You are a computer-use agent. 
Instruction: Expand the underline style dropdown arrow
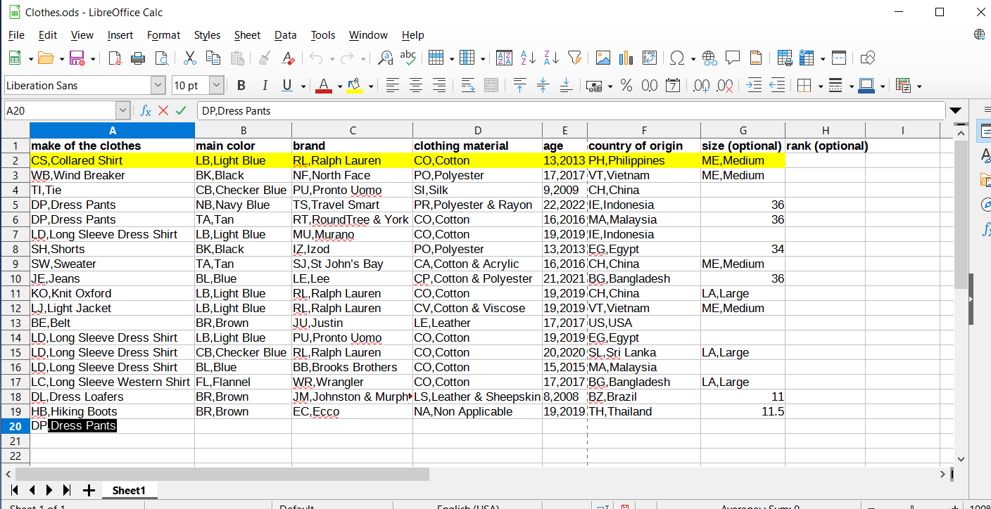pyautogui.click(x=303, y=86)
